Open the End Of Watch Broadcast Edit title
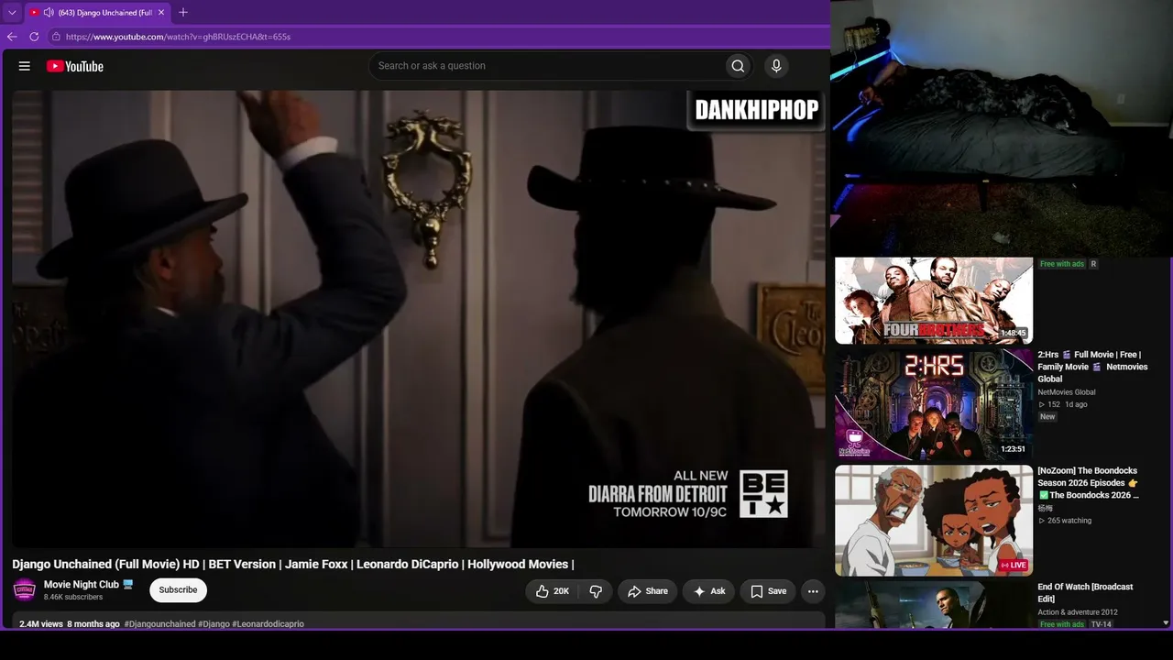Image resolution: width=1173 pixels, height=660 pixels. point(1085,593)
